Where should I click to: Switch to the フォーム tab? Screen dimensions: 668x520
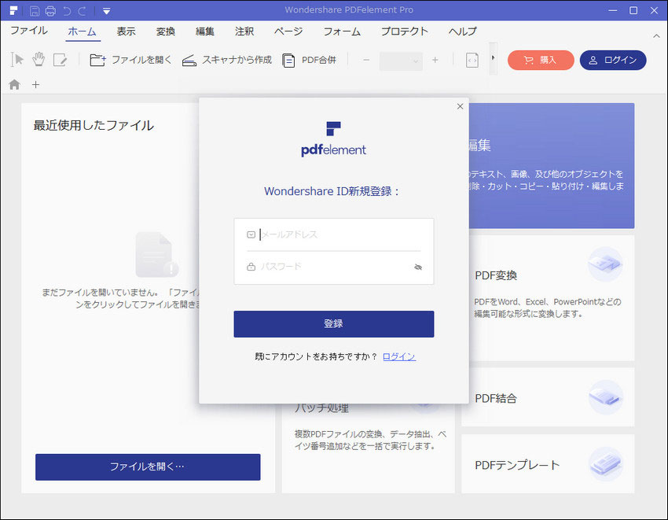click(x=342, y=31)
